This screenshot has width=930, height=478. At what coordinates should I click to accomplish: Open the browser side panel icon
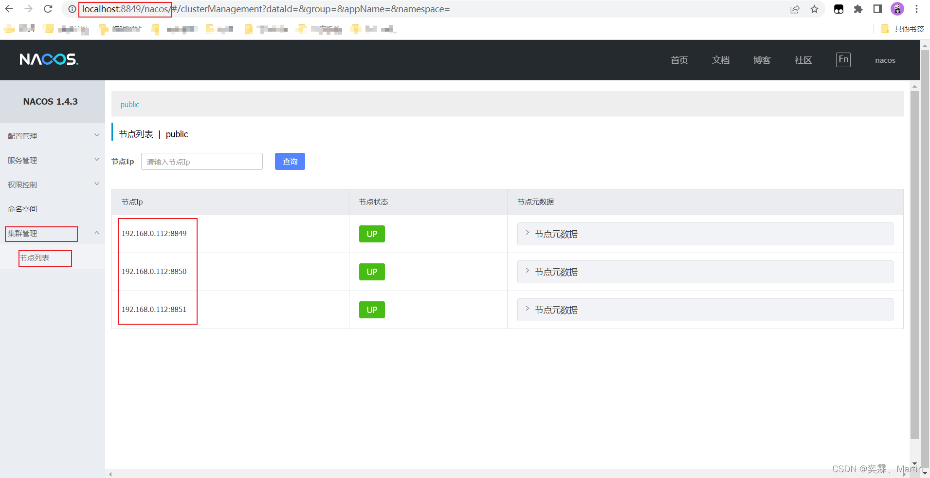point(877,9)
